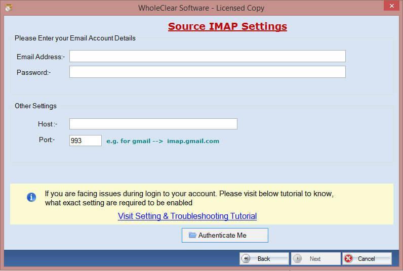This screenshot has height=271, width=403.
Task: Click the folder icon on Authenticate Me
Action: tap(192, 235)
